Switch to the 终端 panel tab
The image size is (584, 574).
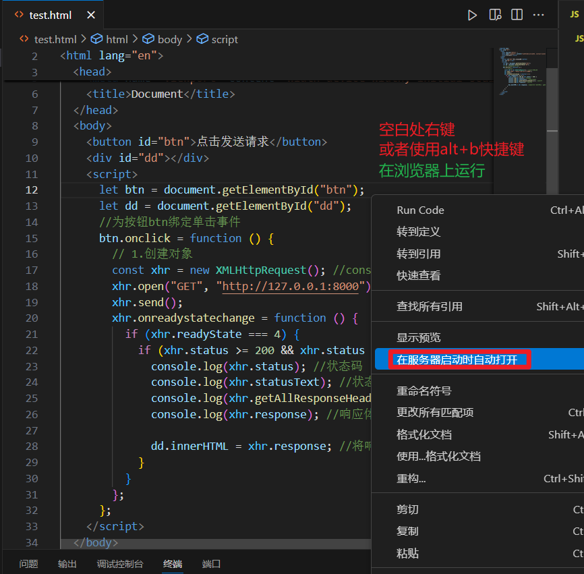[x=173, y=564]
